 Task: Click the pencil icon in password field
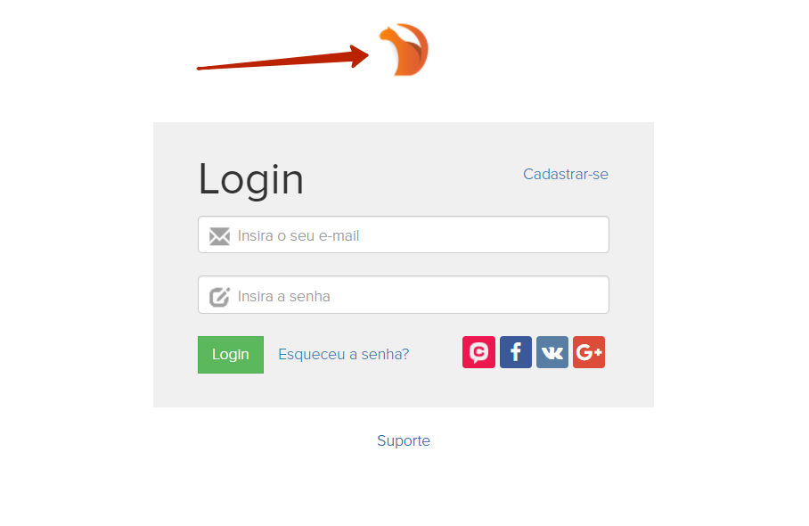click(219, 296)
